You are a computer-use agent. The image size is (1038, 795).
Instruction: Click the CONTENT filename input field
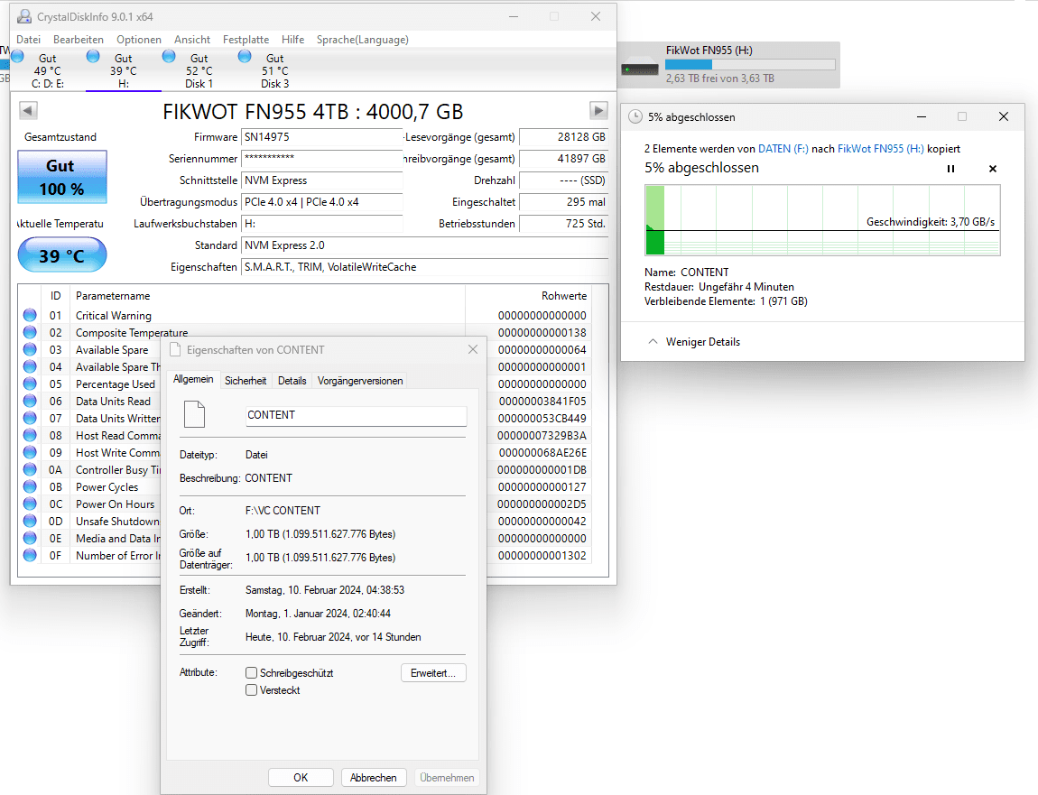357,415
